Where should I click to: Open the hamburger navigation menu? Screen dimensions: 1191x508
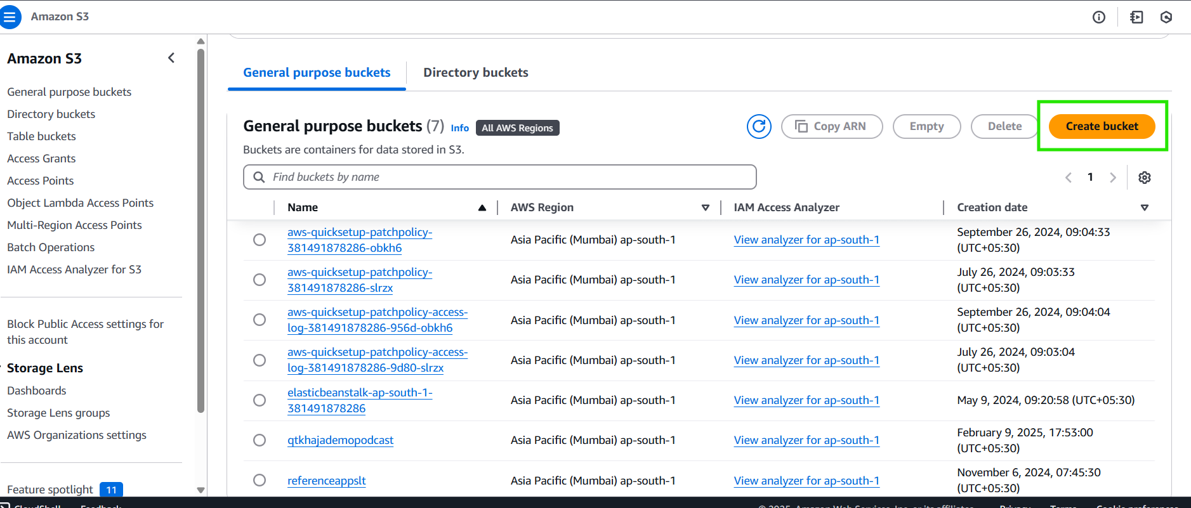click(x=10, y=16)
